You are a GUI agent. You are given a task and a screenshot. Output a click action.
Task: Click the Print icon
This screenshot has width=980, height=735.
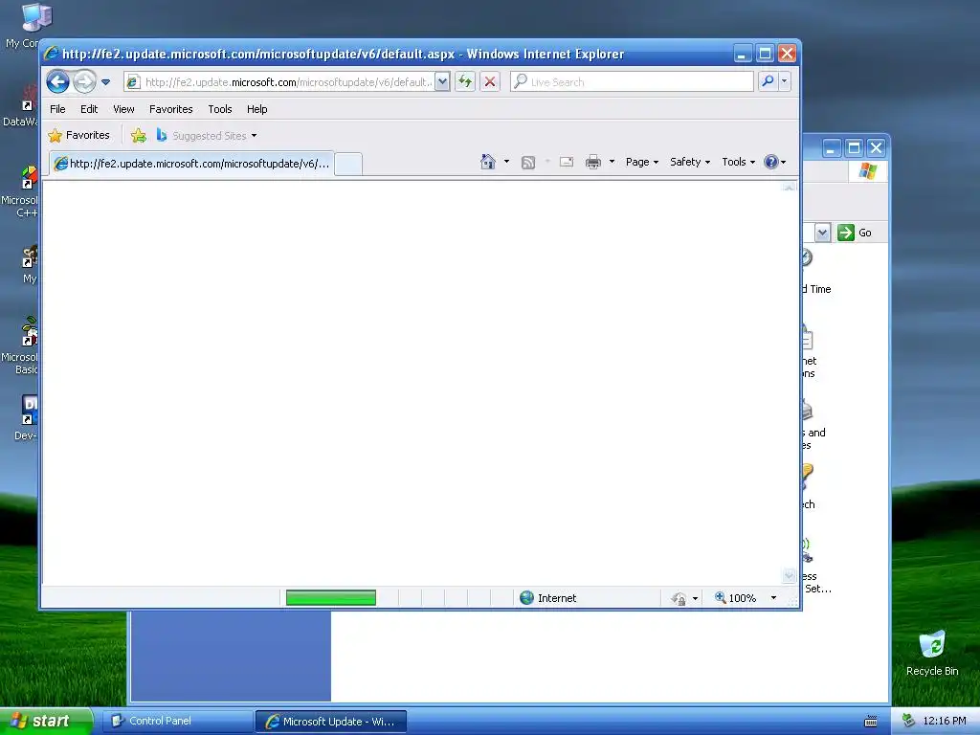tap(592, 162)
